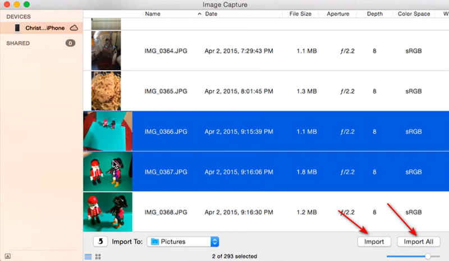This screenshot has width=449, height=261.
Task: Click the rotate counterclockwise button
Action: [100, 241]
